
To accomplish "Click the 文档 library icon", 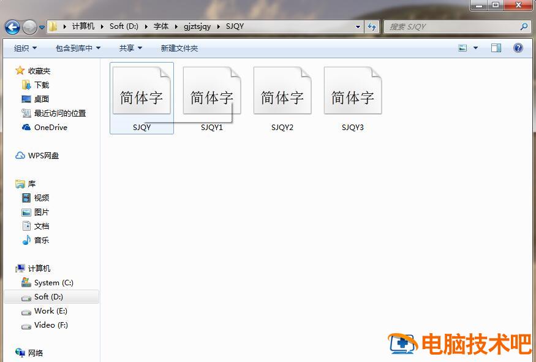I will point(26,226).
